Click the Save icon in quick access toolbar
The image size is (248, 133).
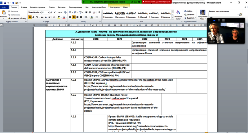tap(6, 2)
